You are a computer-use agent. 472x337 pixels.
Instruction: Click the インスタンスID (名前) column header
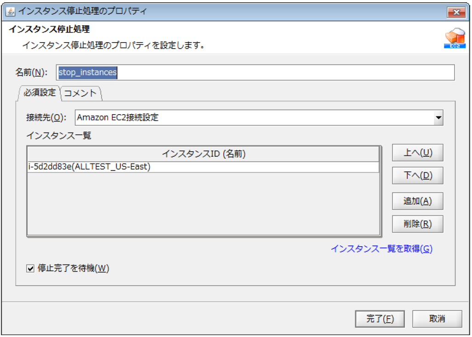point(203,154)
